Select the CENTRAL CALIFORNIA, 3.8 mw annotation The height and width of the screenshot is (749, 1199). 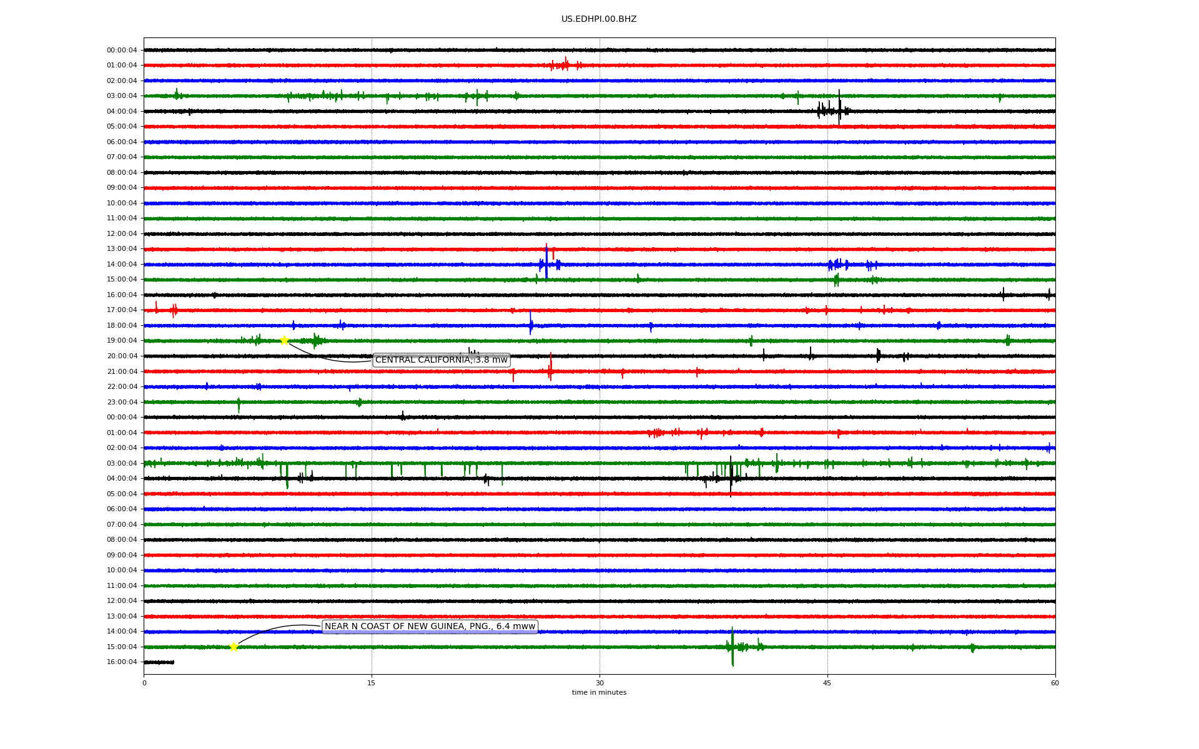pos(442,360)
